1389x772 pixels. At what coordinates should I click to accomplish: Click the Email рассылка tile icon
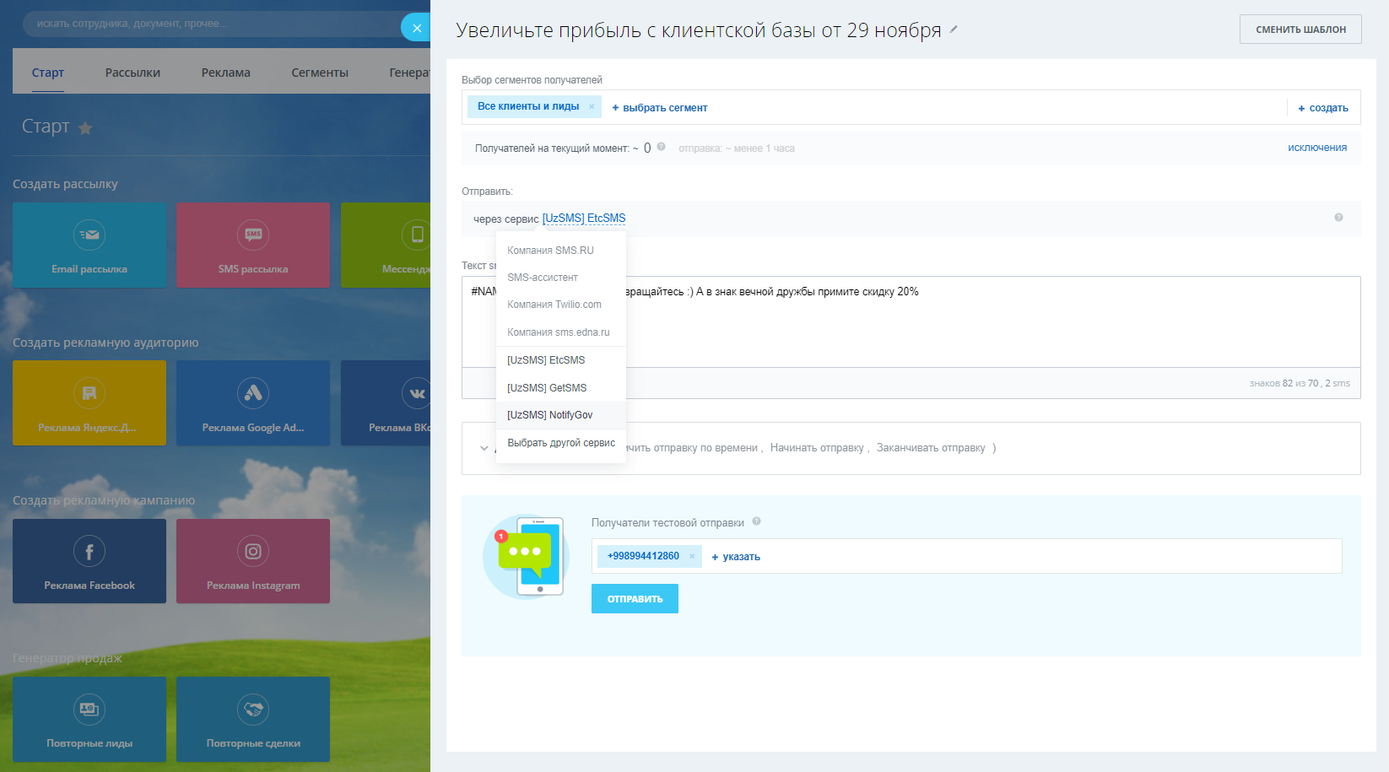(x=89, y=235)
